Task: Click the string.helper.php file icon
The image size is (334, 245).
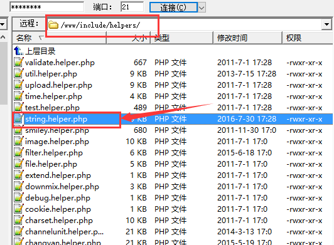Action: [x=19, y=118]
